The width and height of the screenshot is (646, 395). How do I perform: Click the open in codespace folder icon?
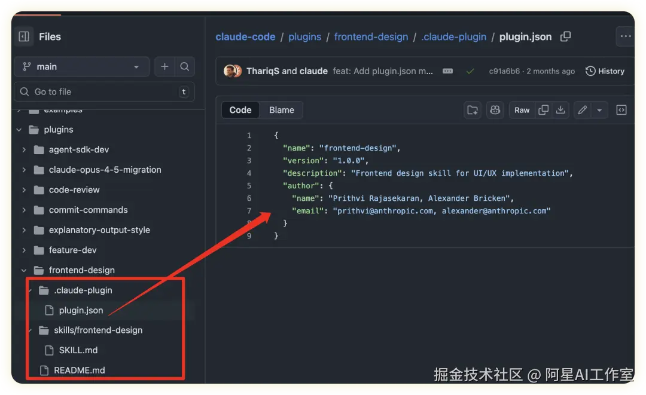click(473, 111)
